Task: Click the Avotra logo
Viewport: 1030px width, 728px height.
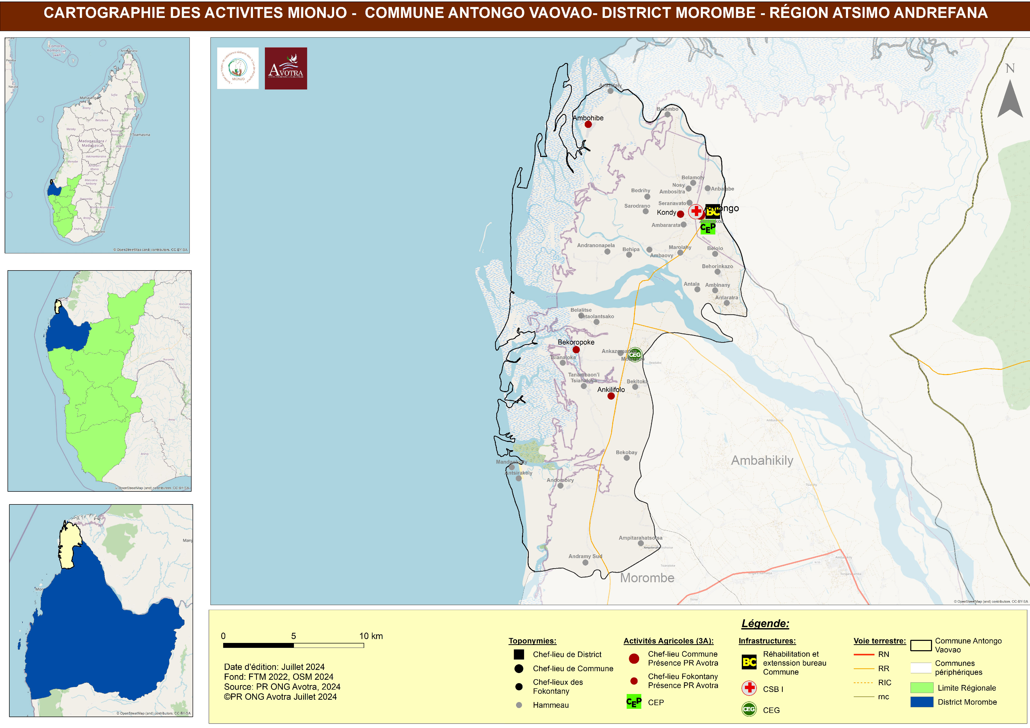Action: 286,68
